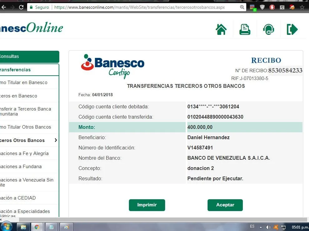Open customer support headset icon
Viewport: 309px width, 231px height.
pyautogui.click(x=268, y=30)
